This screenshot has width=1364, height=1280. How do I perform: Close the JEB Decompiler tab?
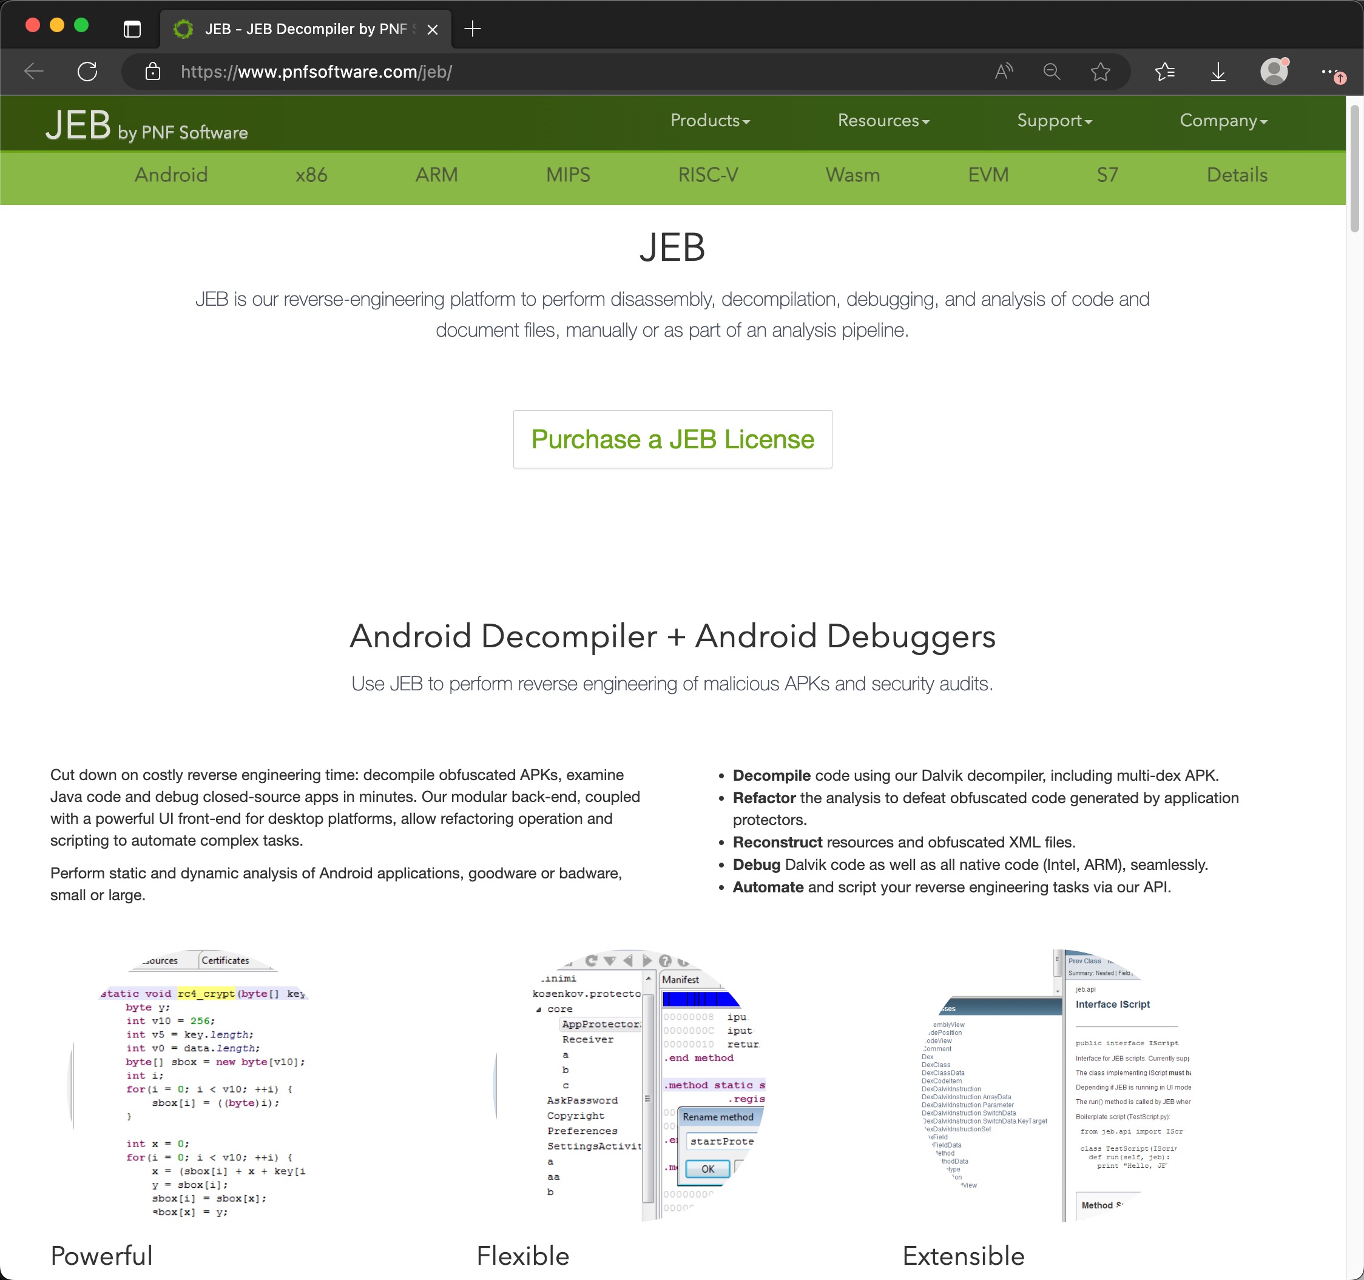[x=432, y=30]
